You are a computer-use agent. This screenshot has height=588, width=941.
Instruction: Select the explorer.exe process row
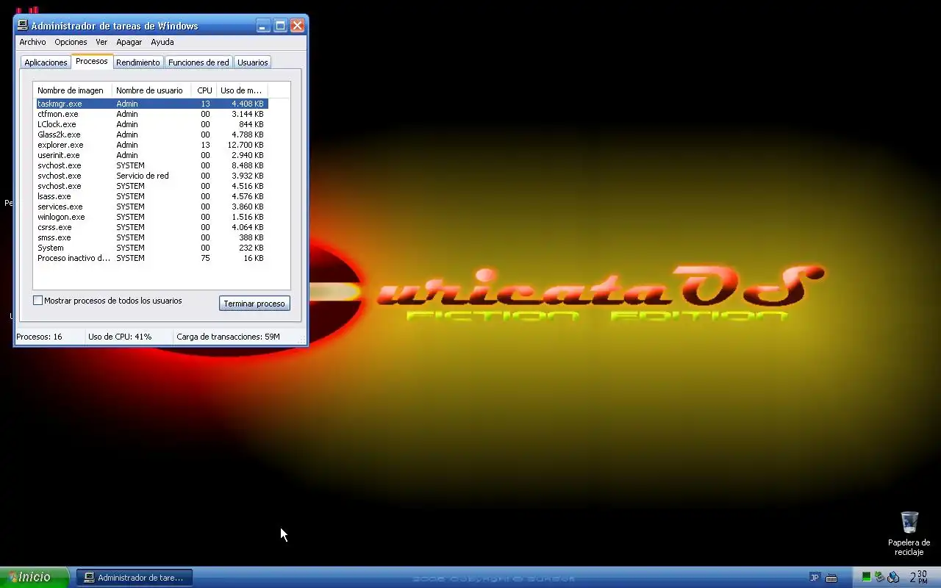coord(151,145)
